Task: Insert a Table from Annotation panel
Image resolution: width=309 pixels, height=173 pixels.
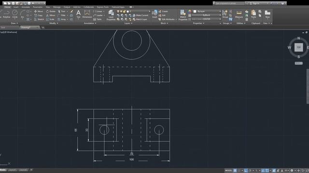Action: point(98,19)
